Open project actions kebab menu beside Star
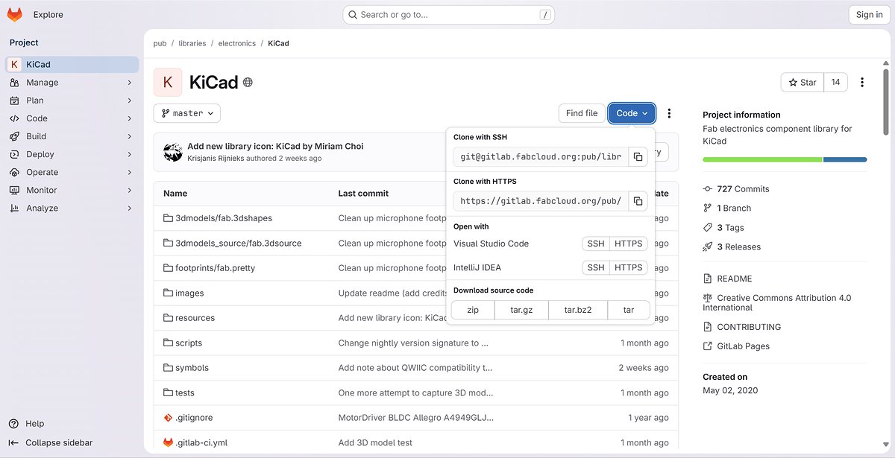The height and width of the screenshot is (458, 895). (862, 83)
